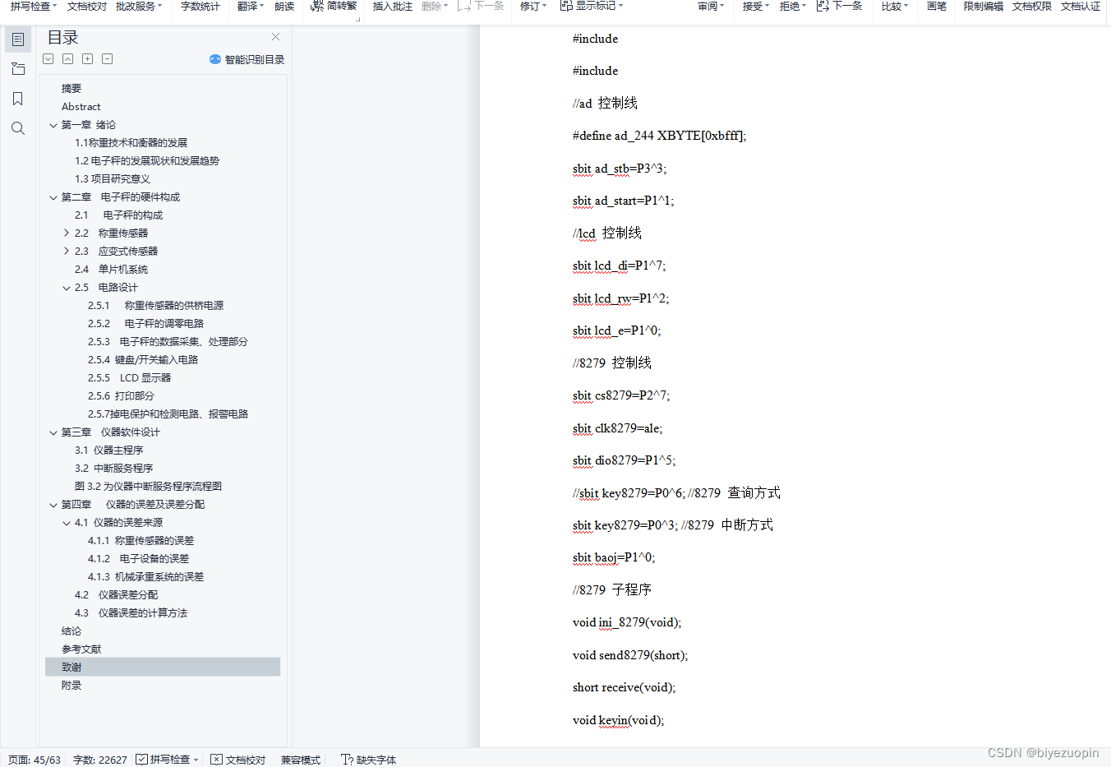Open the search magnifier icon in sidebar
The height and width of the screenshot is (767, 1111).
click(18, 128)
